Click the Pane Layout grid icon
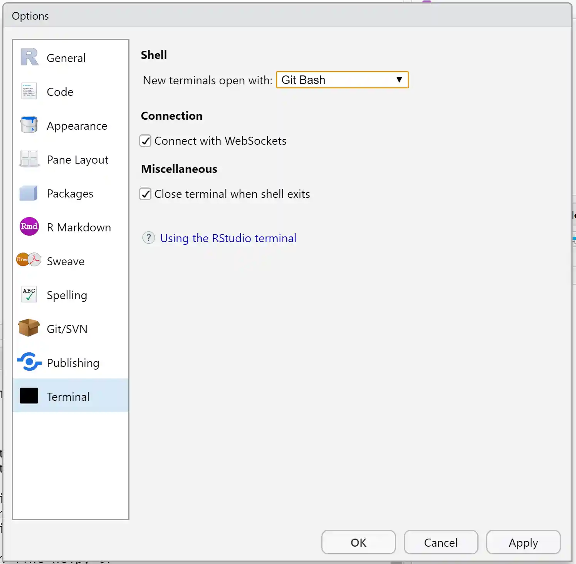576x564 pixels. click(x=29, y=159)
